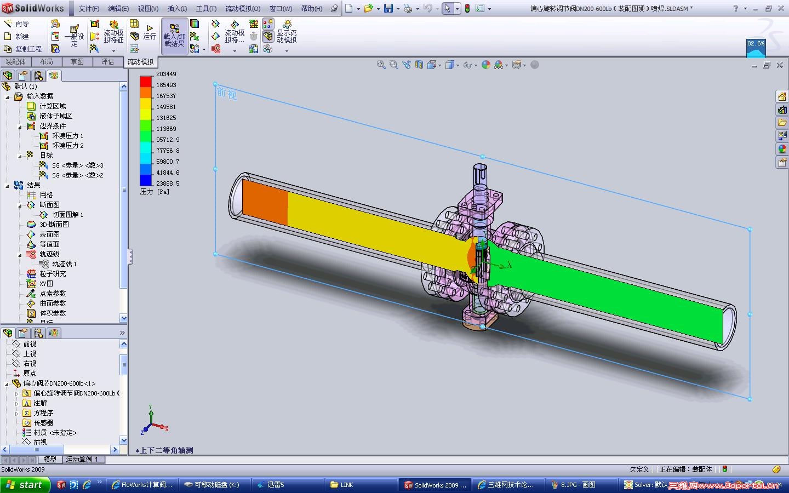789x493 pixels.
Task: Switch to FloWorks计算阀 taskbar window
Action: 142,485
